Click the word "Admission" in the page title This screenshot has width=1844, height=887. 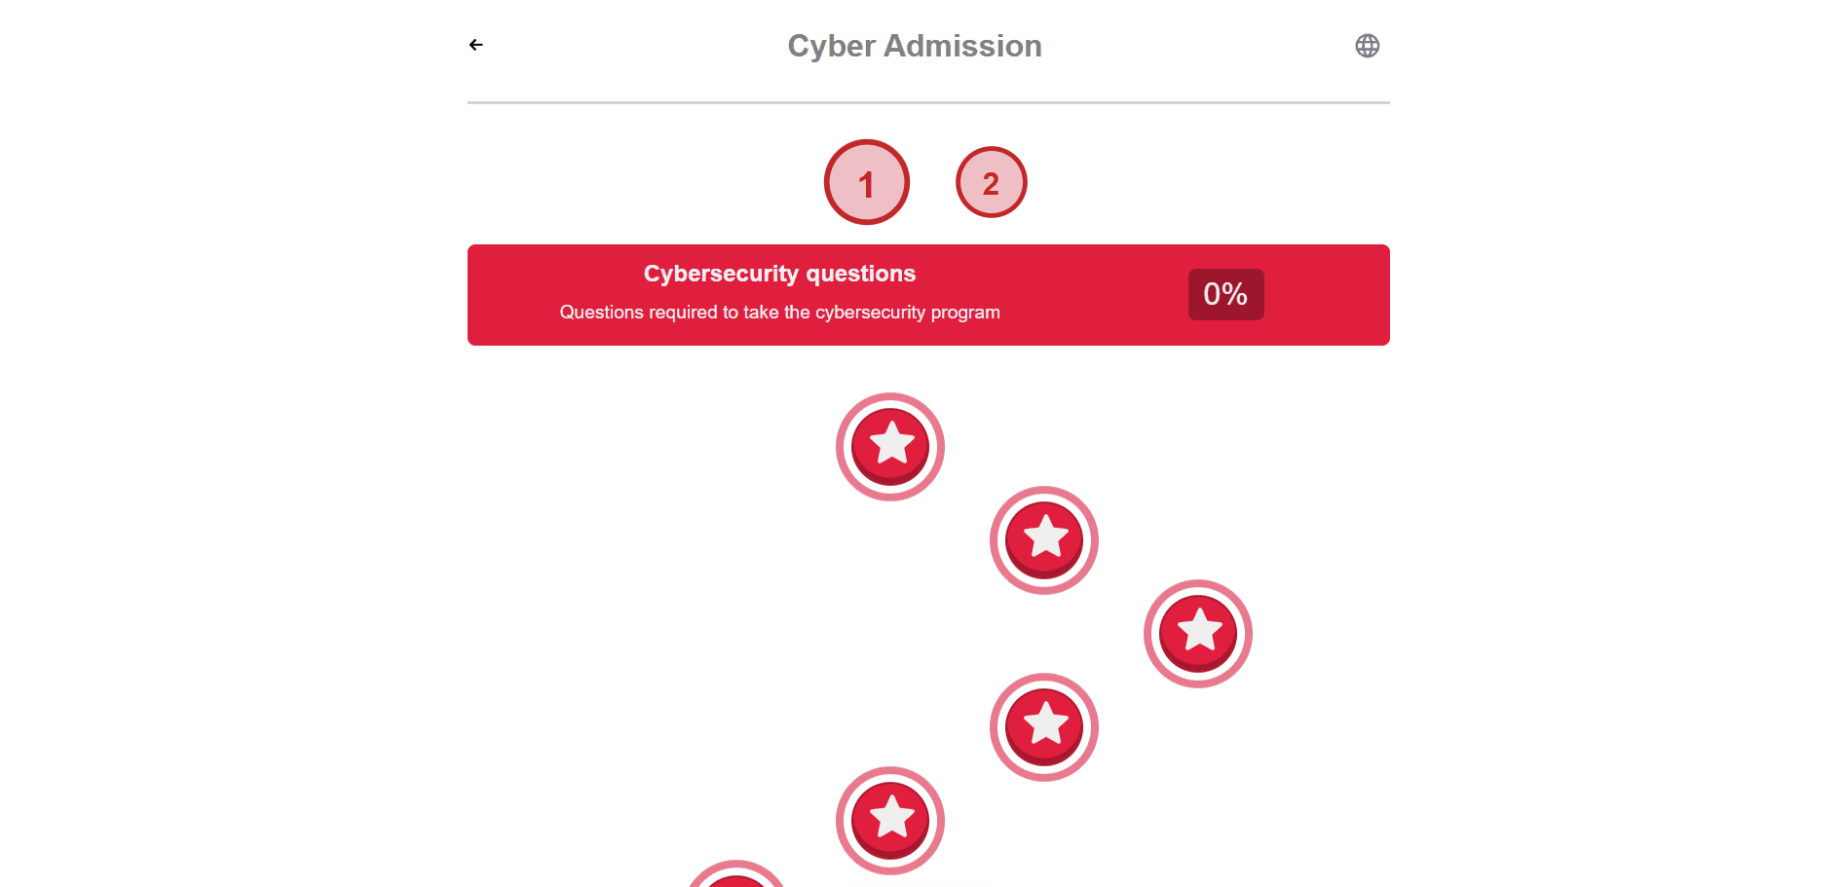coord(962,46)
